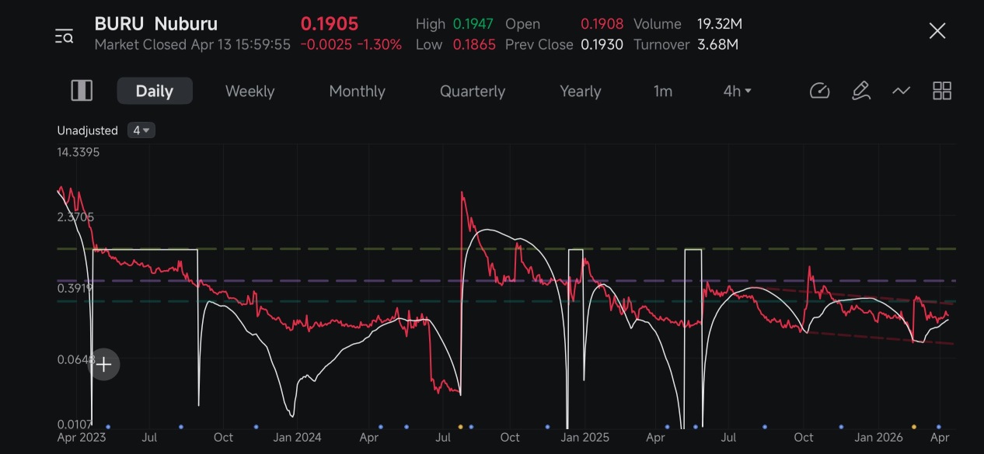Click the orange event marker near Jul 2024
The width and height of the screenshot is (984, 454).
point(460,427)
